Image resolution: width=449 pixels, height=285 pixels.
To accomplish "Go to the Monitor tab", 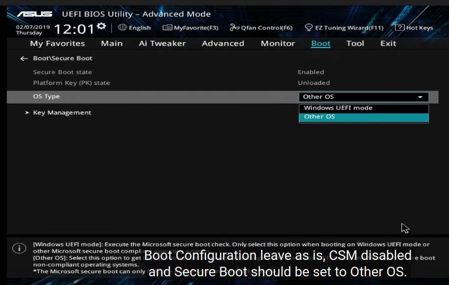I will (278, 43).
